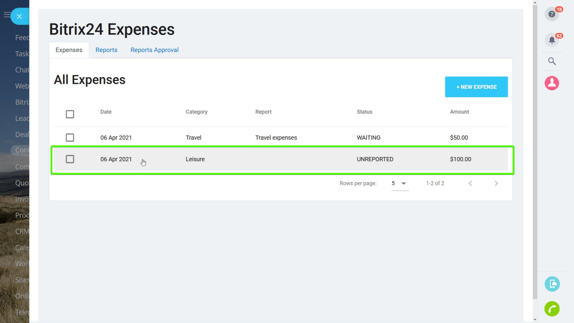The image size is (574, 323).
Task: Click the vertical scrollbar down arrow
Action: tap(535, 319)
